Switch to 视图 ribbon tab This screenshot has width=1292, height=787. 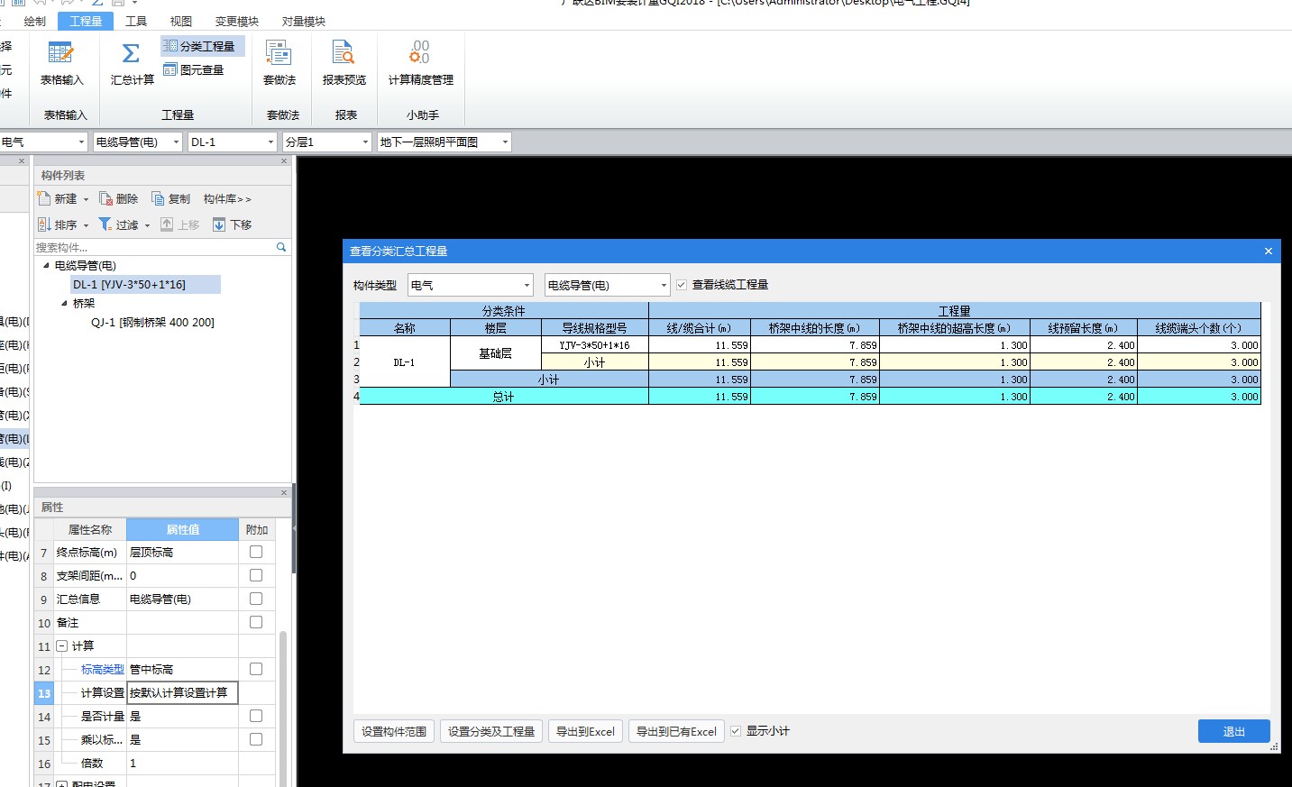(181, 21)
